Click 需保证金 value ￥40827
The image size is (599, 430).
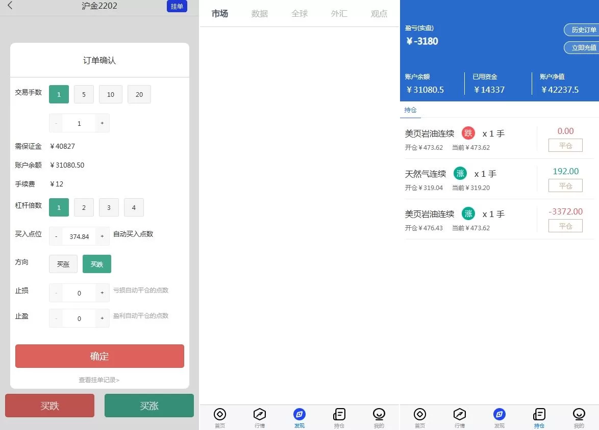click(x=63, y=146)
